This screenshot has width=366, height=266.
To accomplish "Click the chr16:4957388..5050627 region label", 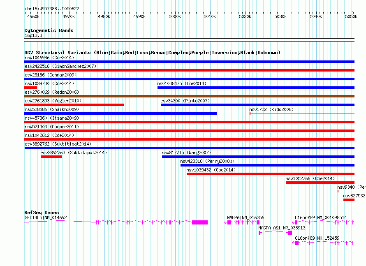I will point(52,9).
